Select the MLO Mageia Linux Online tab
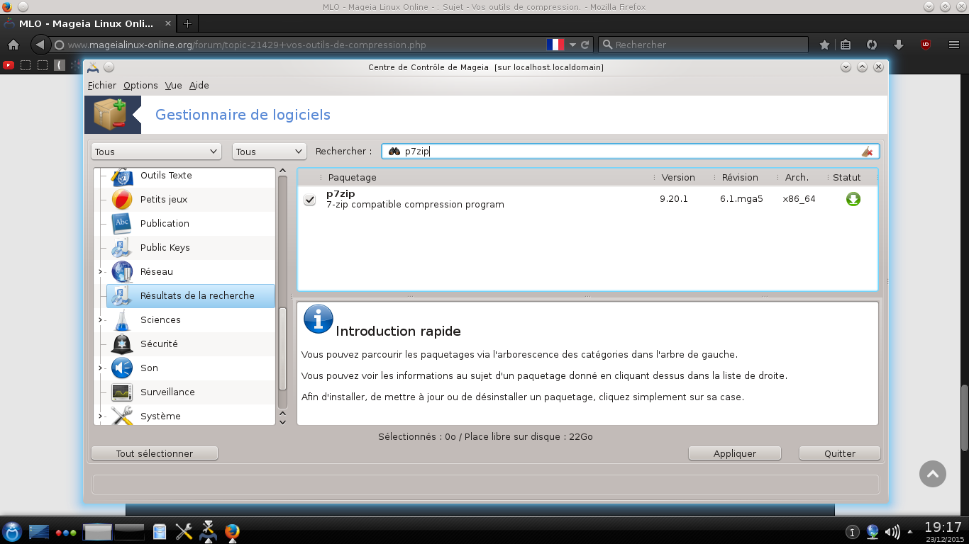This screenshot has width=969, height=544. coord(87,23)
